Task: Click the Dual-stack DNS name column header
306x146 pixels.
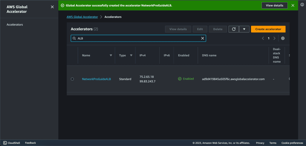Action: click(276, 55)
